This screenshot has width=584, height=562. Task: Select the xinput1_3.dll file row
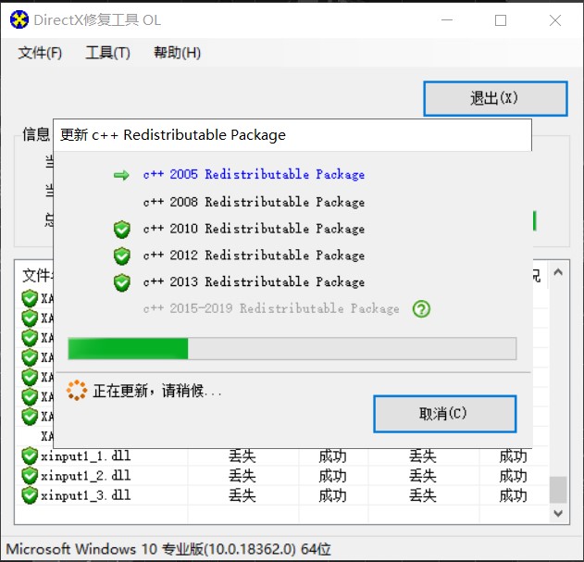click(282, 495)
